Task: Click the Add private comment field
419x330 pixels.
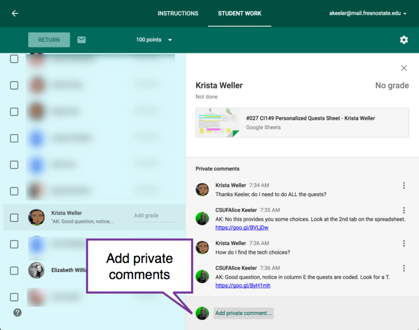Action: click(x=244, y=313)
